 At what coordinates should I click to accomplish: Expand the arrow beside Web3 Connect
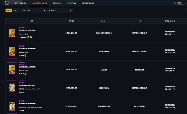coord(185,3)
